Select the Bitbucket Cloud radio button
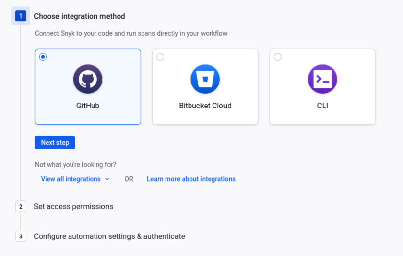The image size is (403, 256). (160, 57)
